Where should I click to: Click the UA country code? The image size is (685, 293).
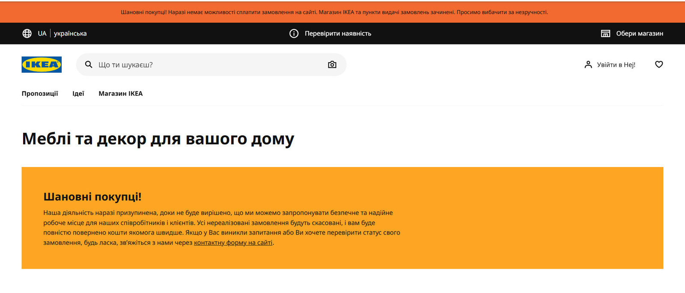click(x=42, y=33)
